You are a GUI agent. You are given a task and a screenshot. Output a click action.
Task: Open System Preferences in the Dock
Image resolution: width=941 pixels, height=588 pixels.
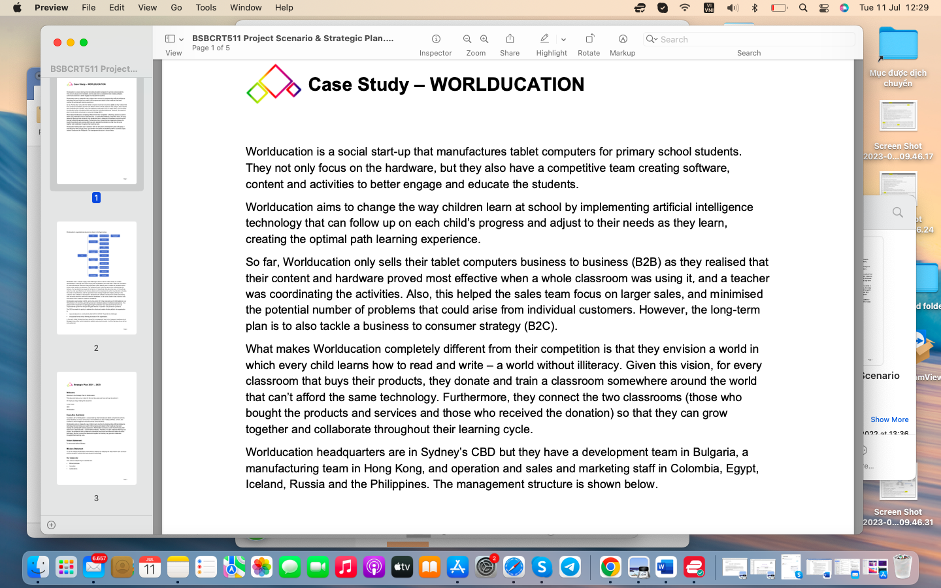pyautogui.click(x=486, y=567)
